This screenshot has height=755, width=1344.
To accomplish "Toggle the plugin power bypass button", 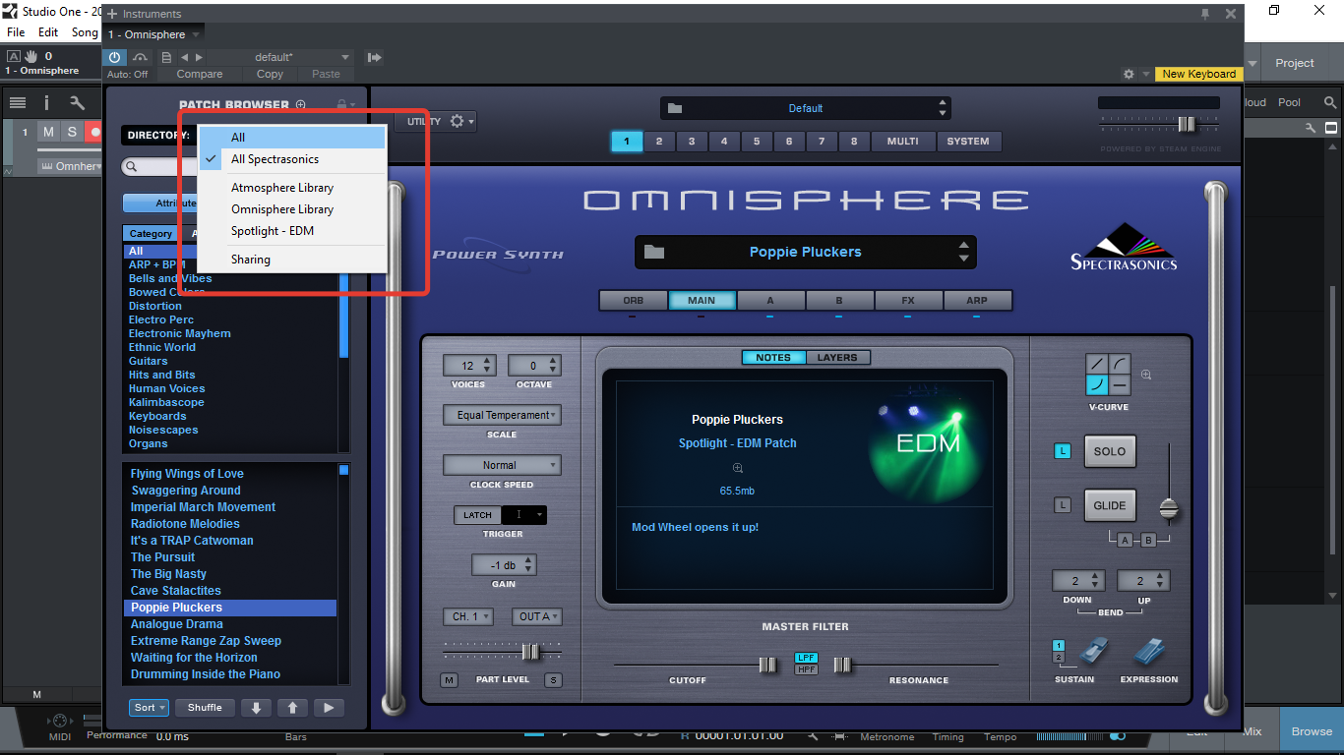I will click(114, 58).
